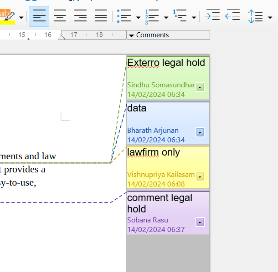Toggle left text alignment
Viewport: 278px width, 272px height.
[39, 17]
